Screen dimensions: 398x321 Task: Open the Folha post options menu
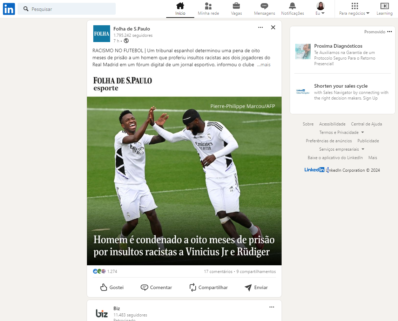coord(261,27)
